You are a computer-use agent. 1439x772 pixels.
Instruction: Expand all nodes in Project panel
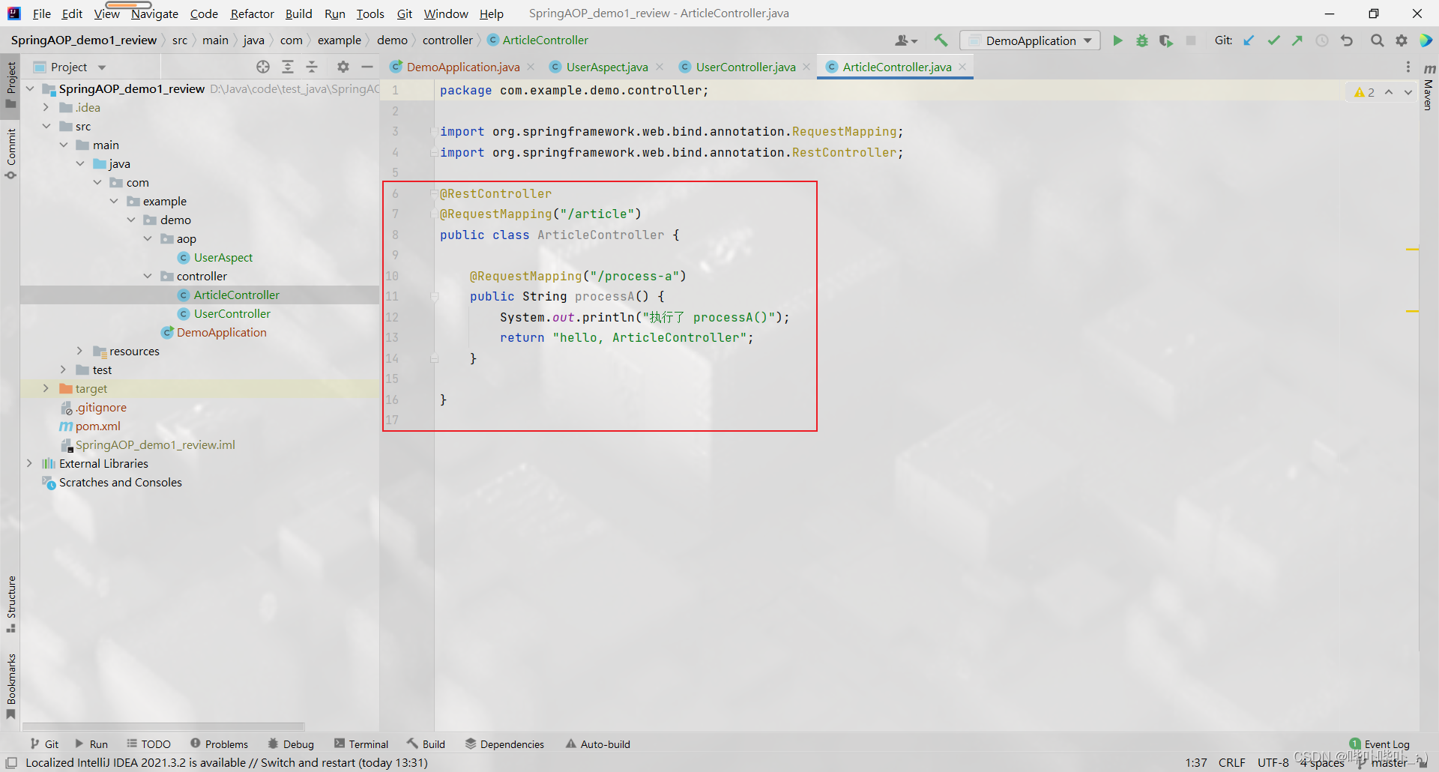click(x=288, y=67)
